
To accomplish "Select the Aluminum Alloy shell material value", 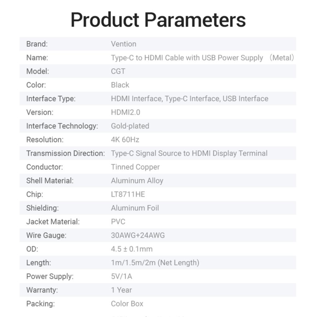I will pyautogui.click(x=137, y=181).
